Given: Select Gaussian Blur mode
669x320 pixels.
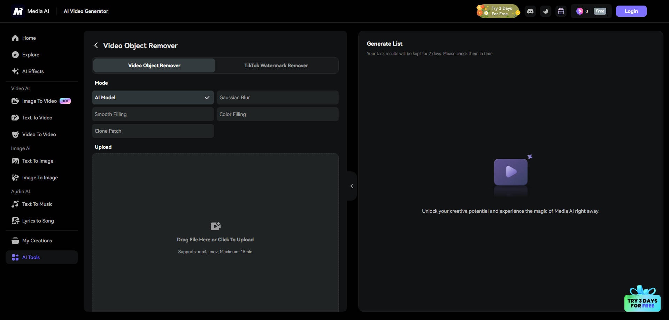Looking at the screenshot, I should [277, 97].
